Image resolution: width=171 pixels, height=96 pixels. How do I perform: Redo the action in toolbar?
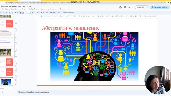click(6, 13)
